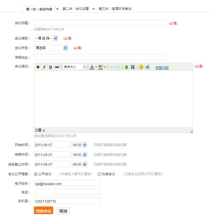Image resolution: width=210 pixels, height=216 pixels.
Task: Focus the 会议标题 title input field
Action: click(x=100, y=22)
